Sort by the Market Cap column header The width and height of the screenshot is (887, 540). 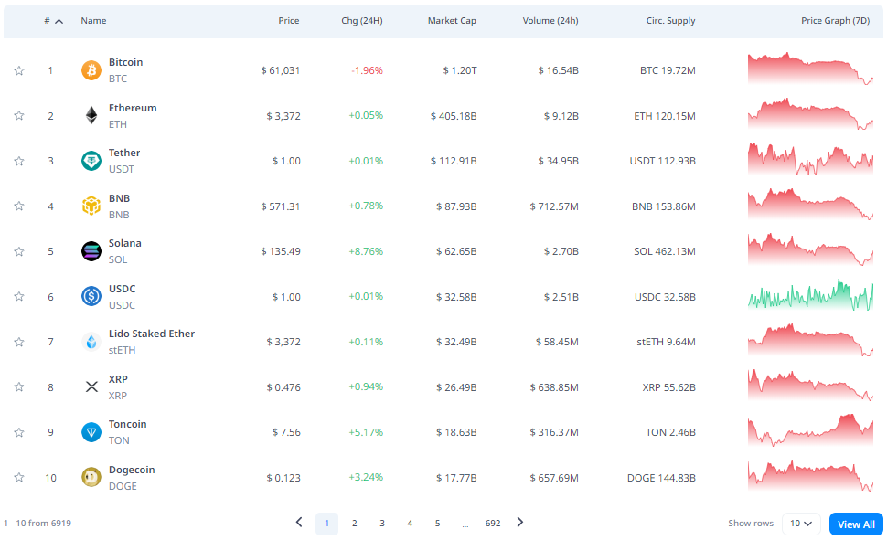pos(452,20)
